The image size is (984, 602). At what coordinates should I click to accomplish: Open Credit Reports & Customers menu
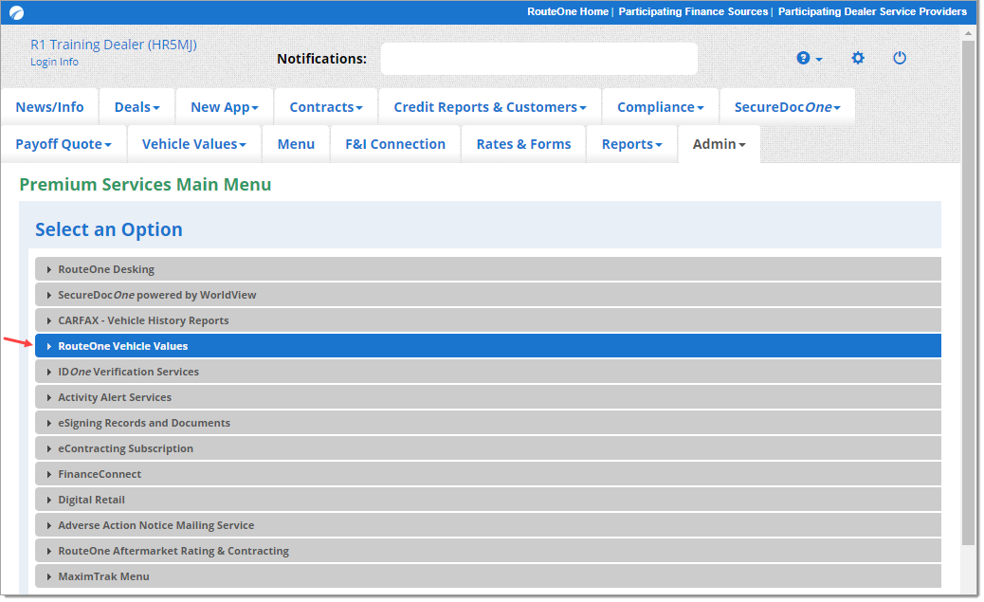tap(489, 107)
